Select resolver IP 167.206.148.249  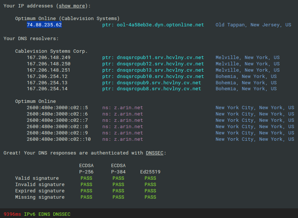tap(49, 58)
